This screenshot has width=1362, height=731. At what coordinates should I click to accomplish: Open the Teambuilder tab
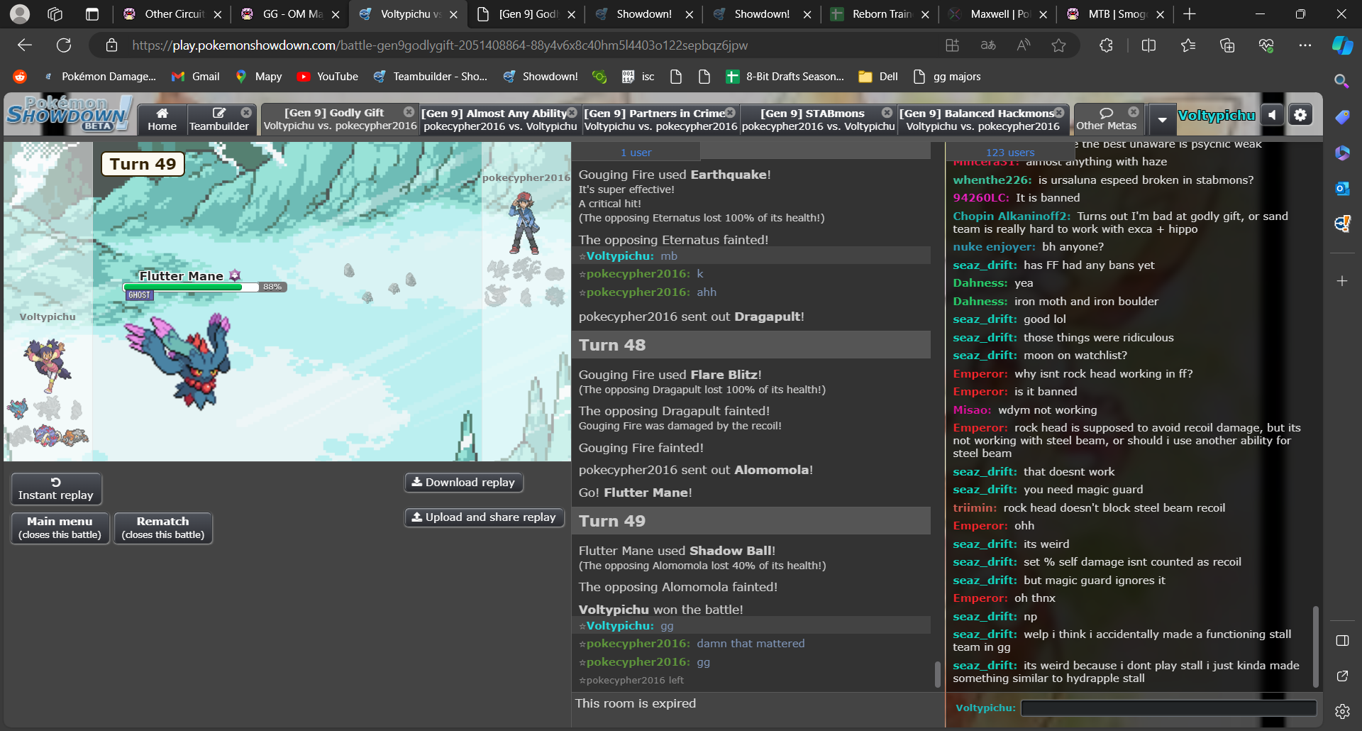point(219,119)
